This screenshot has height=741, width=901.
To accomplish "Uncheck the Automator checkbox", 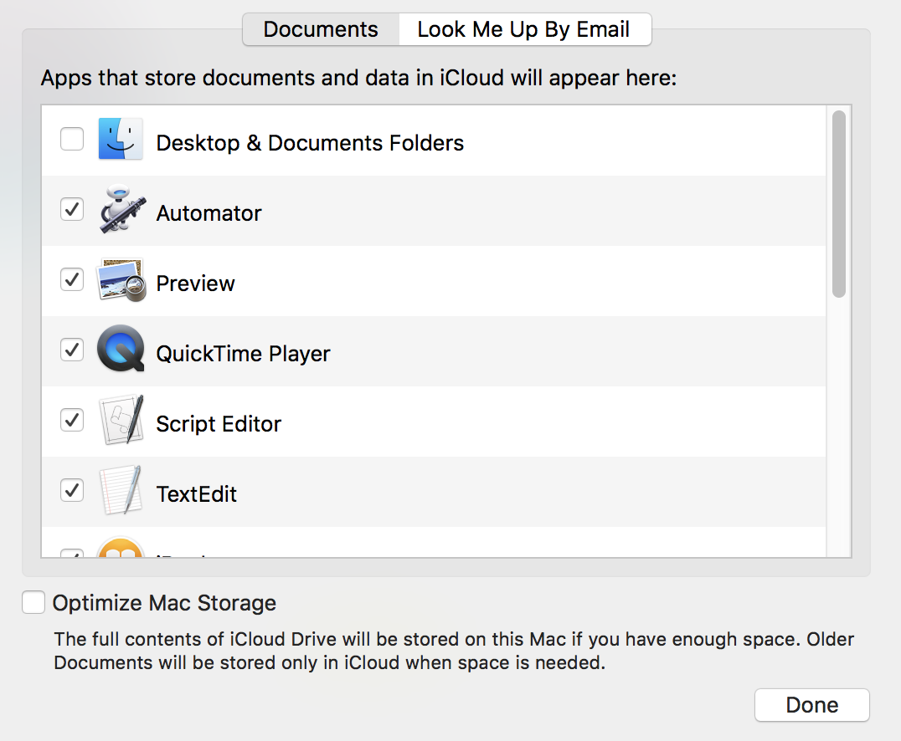I will pyautogui.click(x=72, y=209).
